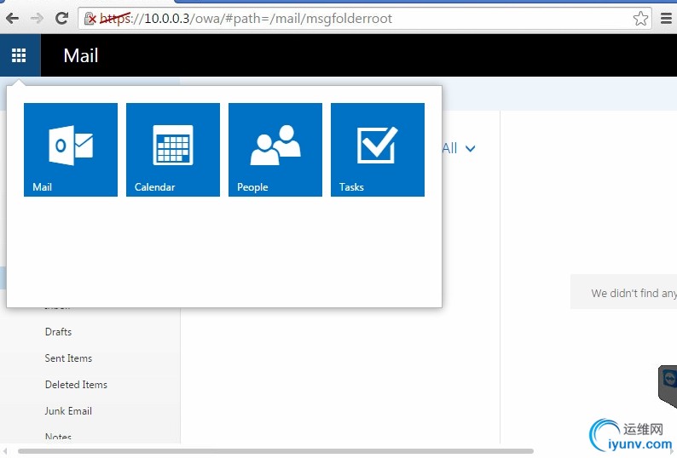The height and width of the screenshot is (458, 677).
Task: Open the Tasks tile
Action: pos(378,150)
